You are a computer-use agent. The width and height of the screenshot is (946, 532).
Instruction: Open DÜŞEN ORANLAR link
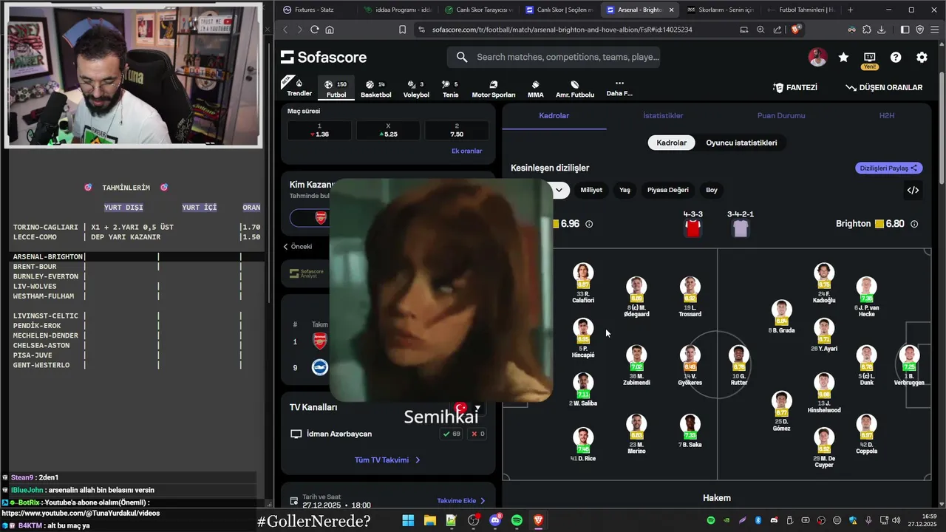tap(884, 87)
